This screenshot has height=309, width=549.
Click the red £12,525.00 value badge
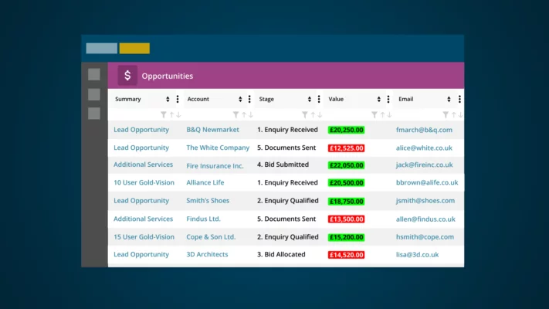[346, 148]
